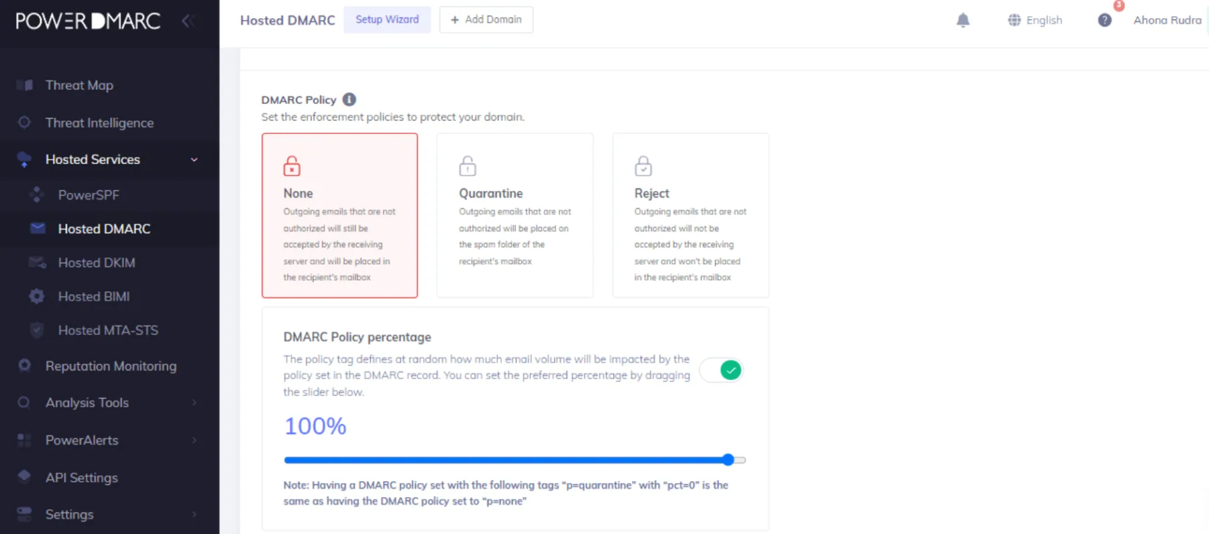Viewport: 1209px width, 534px height.
Task: Open the Ahona Rudra account menu
Action: [x=1167, y=20]
